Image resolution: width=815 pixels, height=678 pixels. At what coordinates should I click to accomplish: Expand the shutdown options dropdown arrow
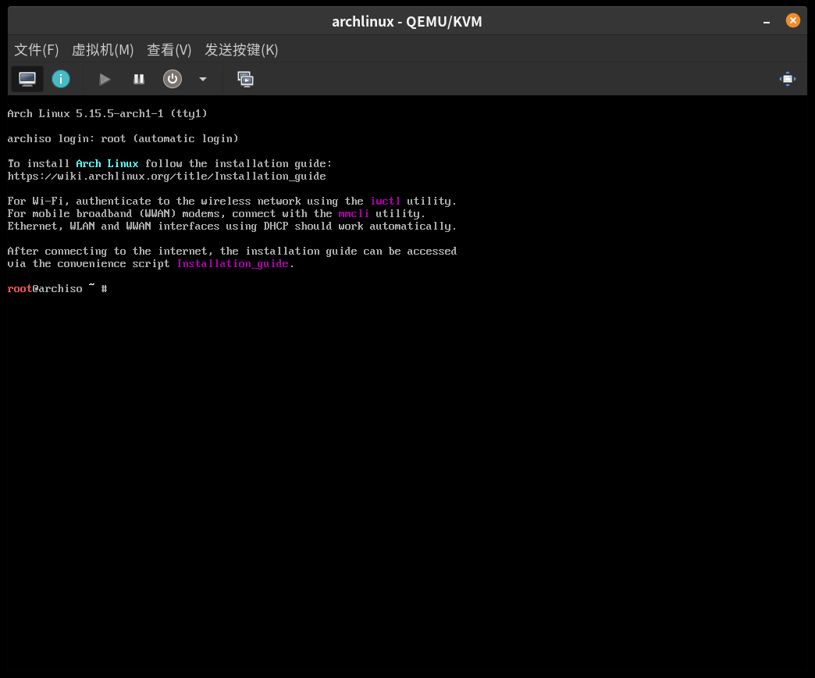pos(203,79)
